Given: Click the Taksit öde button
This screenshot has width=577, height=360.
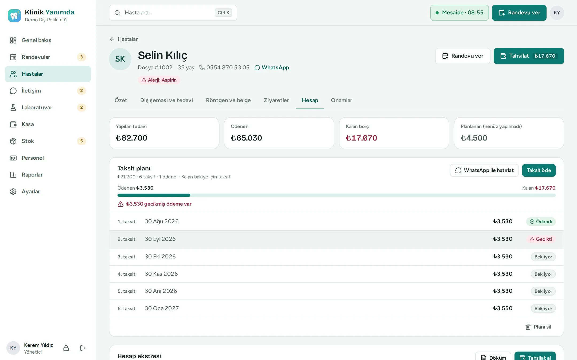Looking at the screenshot, I should (x=539, y=170).
